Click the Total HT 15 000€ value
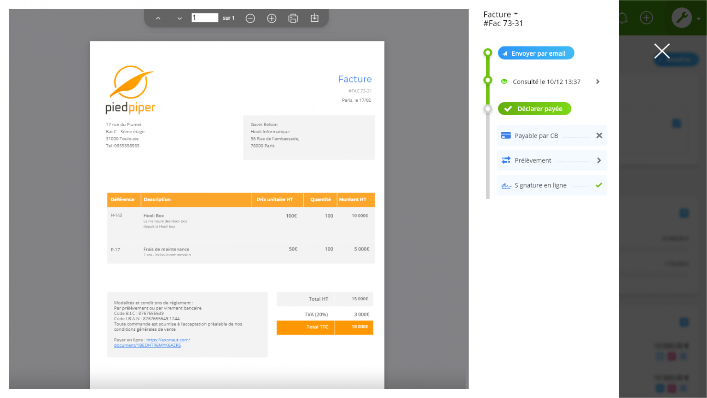Screen dimensions: 707x398 (x=360, y=299)
